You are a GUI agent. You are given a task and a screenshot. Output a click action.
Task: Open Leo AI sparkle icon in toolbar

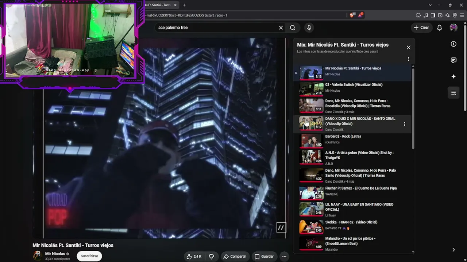click(x=448, y=15)
